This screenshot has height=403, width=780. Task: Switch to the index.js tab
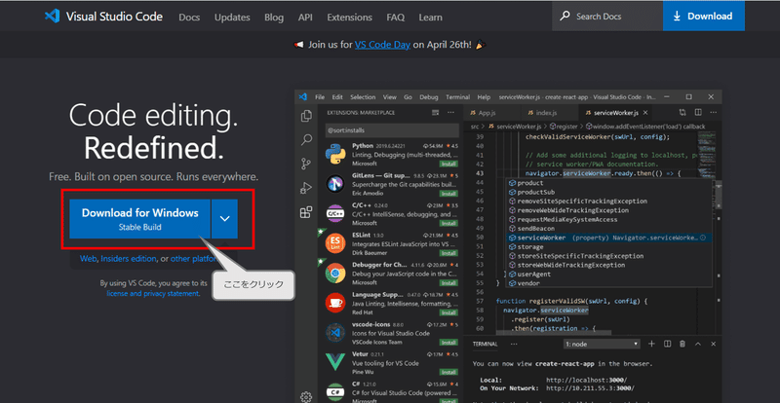(542, 113)
